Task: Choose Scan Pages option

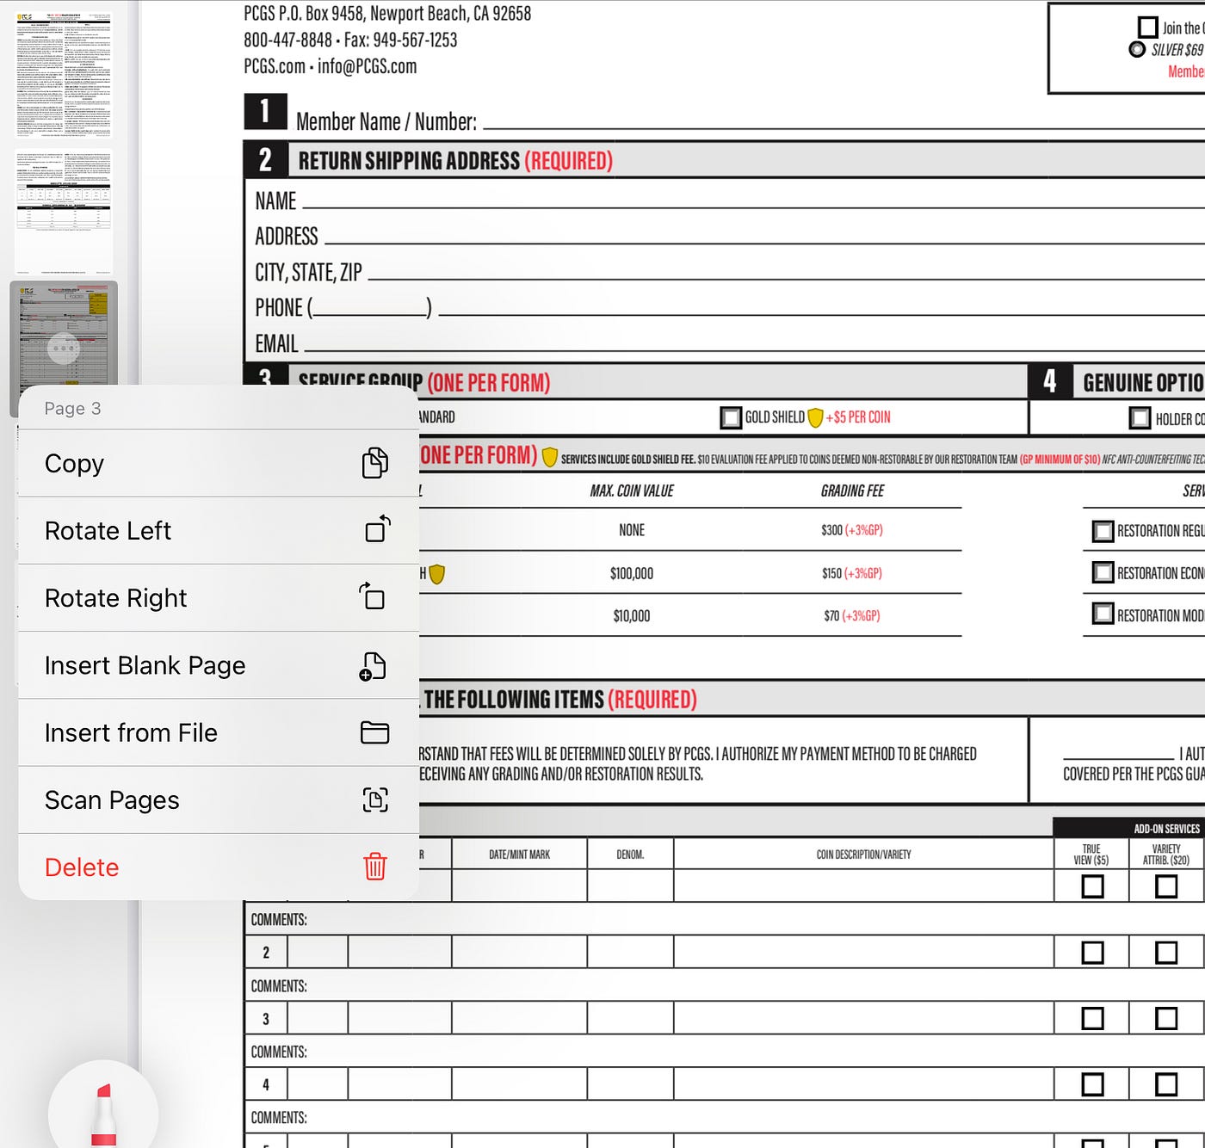Action: point(218,799)
